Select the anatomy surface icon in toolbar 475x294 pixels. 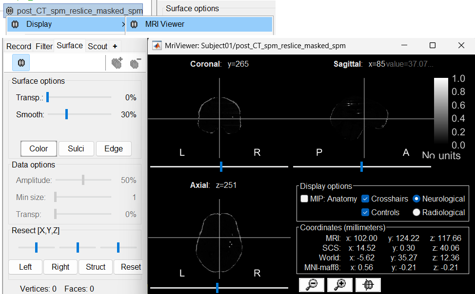21,63
